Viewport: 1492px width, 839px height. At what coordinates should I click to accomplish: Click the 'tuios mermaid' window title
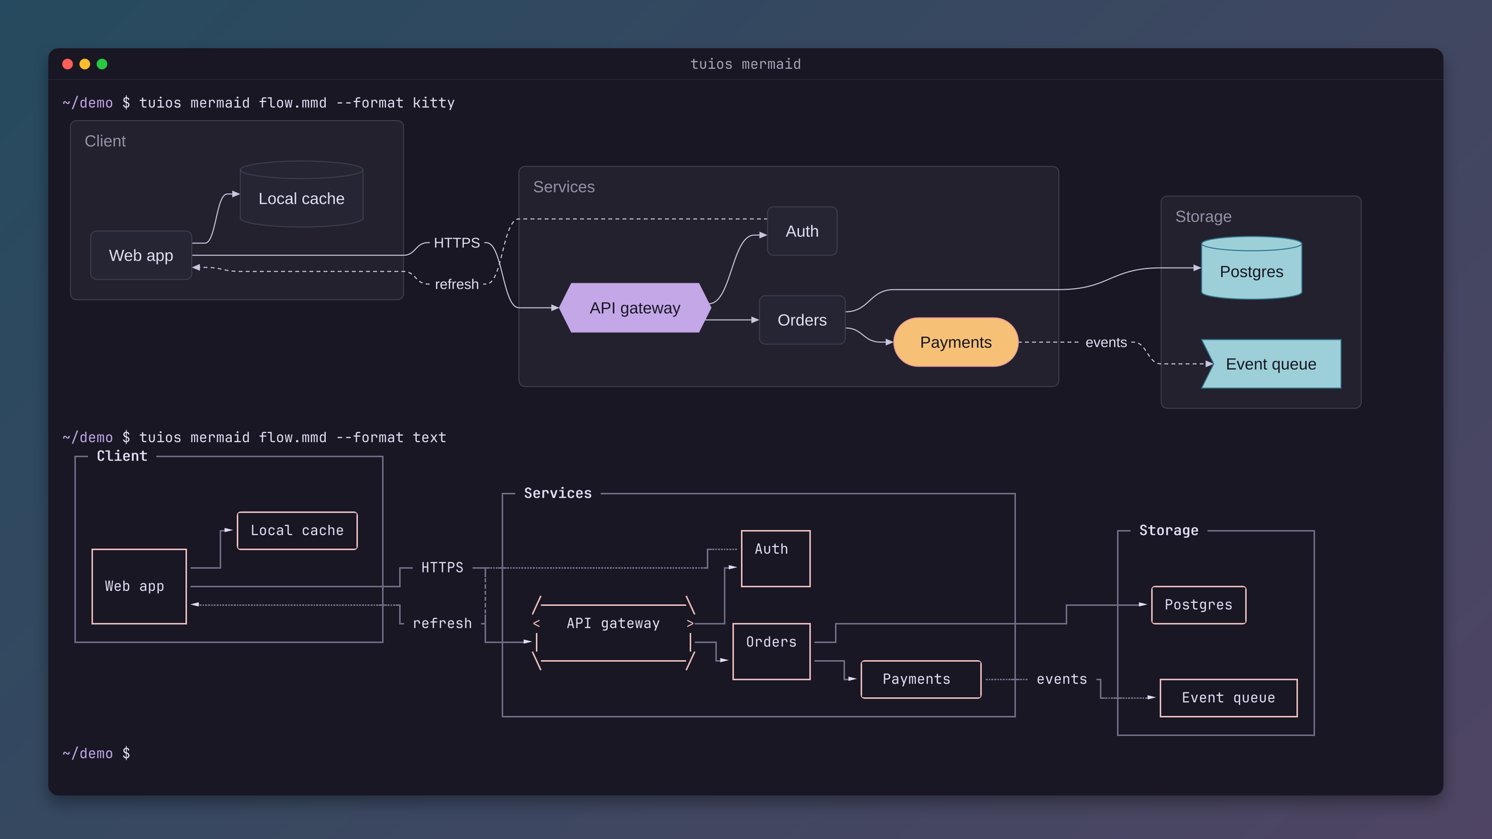(x=745, y=64)
